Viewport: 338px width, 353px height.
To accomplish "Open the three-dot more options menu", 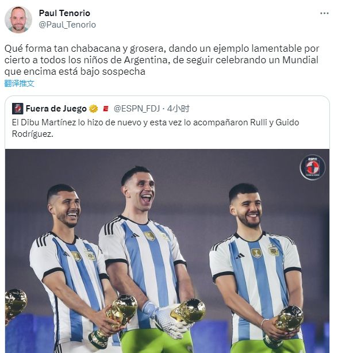I will click(x=324, y=13).
